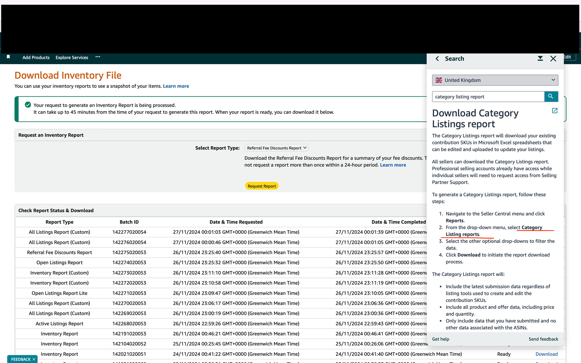Click the Request an Inventory Report heading
581x363 pixels.
pyautogui.click(x=51, y=135)
